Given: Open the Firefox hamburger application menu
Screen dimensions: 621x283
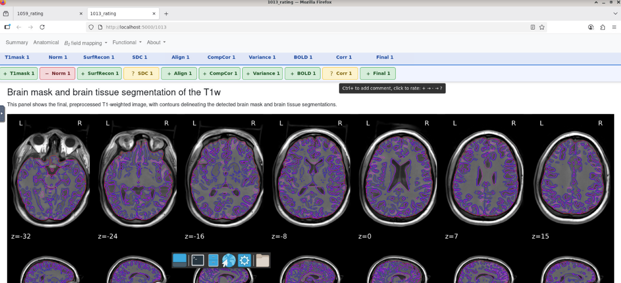Looking at the screenshot, I should [x=614, y=27].
